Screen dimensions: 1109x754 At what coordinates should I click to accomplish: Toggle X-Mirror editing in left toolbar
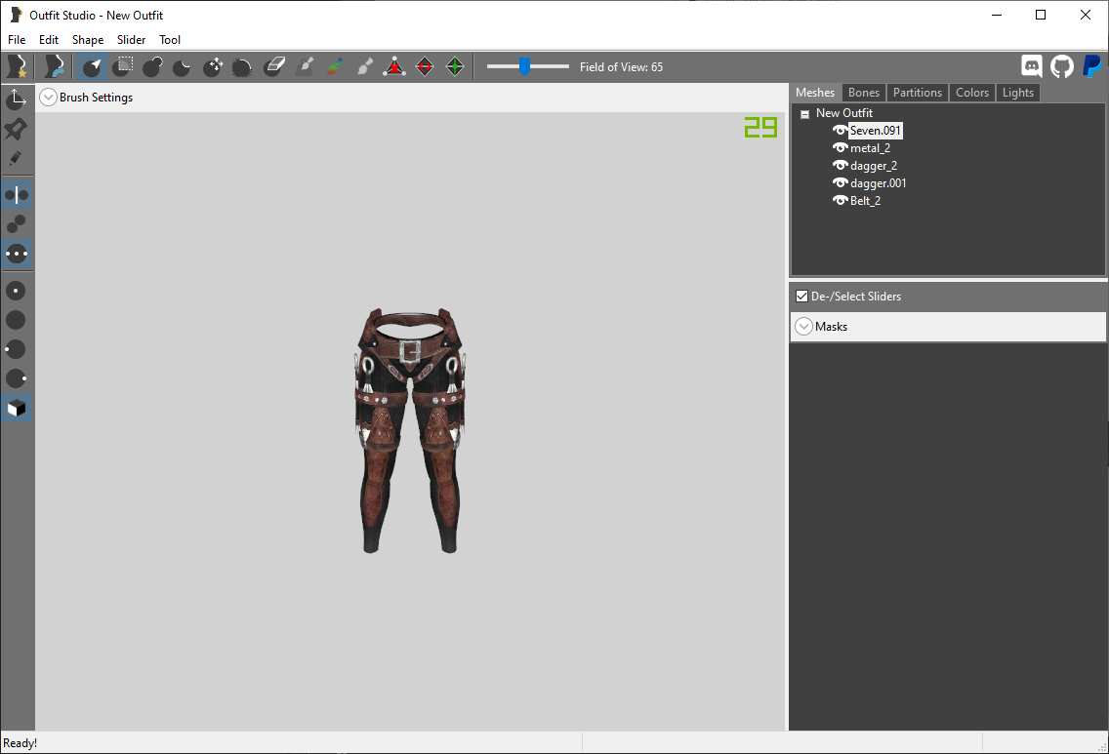pos(17,194)
